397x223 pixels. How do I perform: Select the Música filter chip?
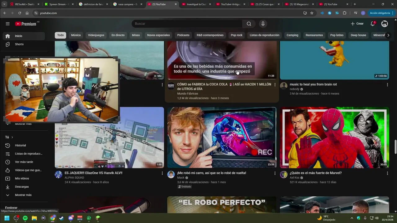[x=76, y=35]
